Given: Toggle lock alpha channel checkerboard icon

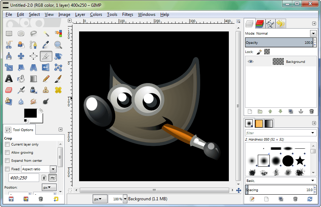Looking at the screenshot, I should [x=267, y=52].
